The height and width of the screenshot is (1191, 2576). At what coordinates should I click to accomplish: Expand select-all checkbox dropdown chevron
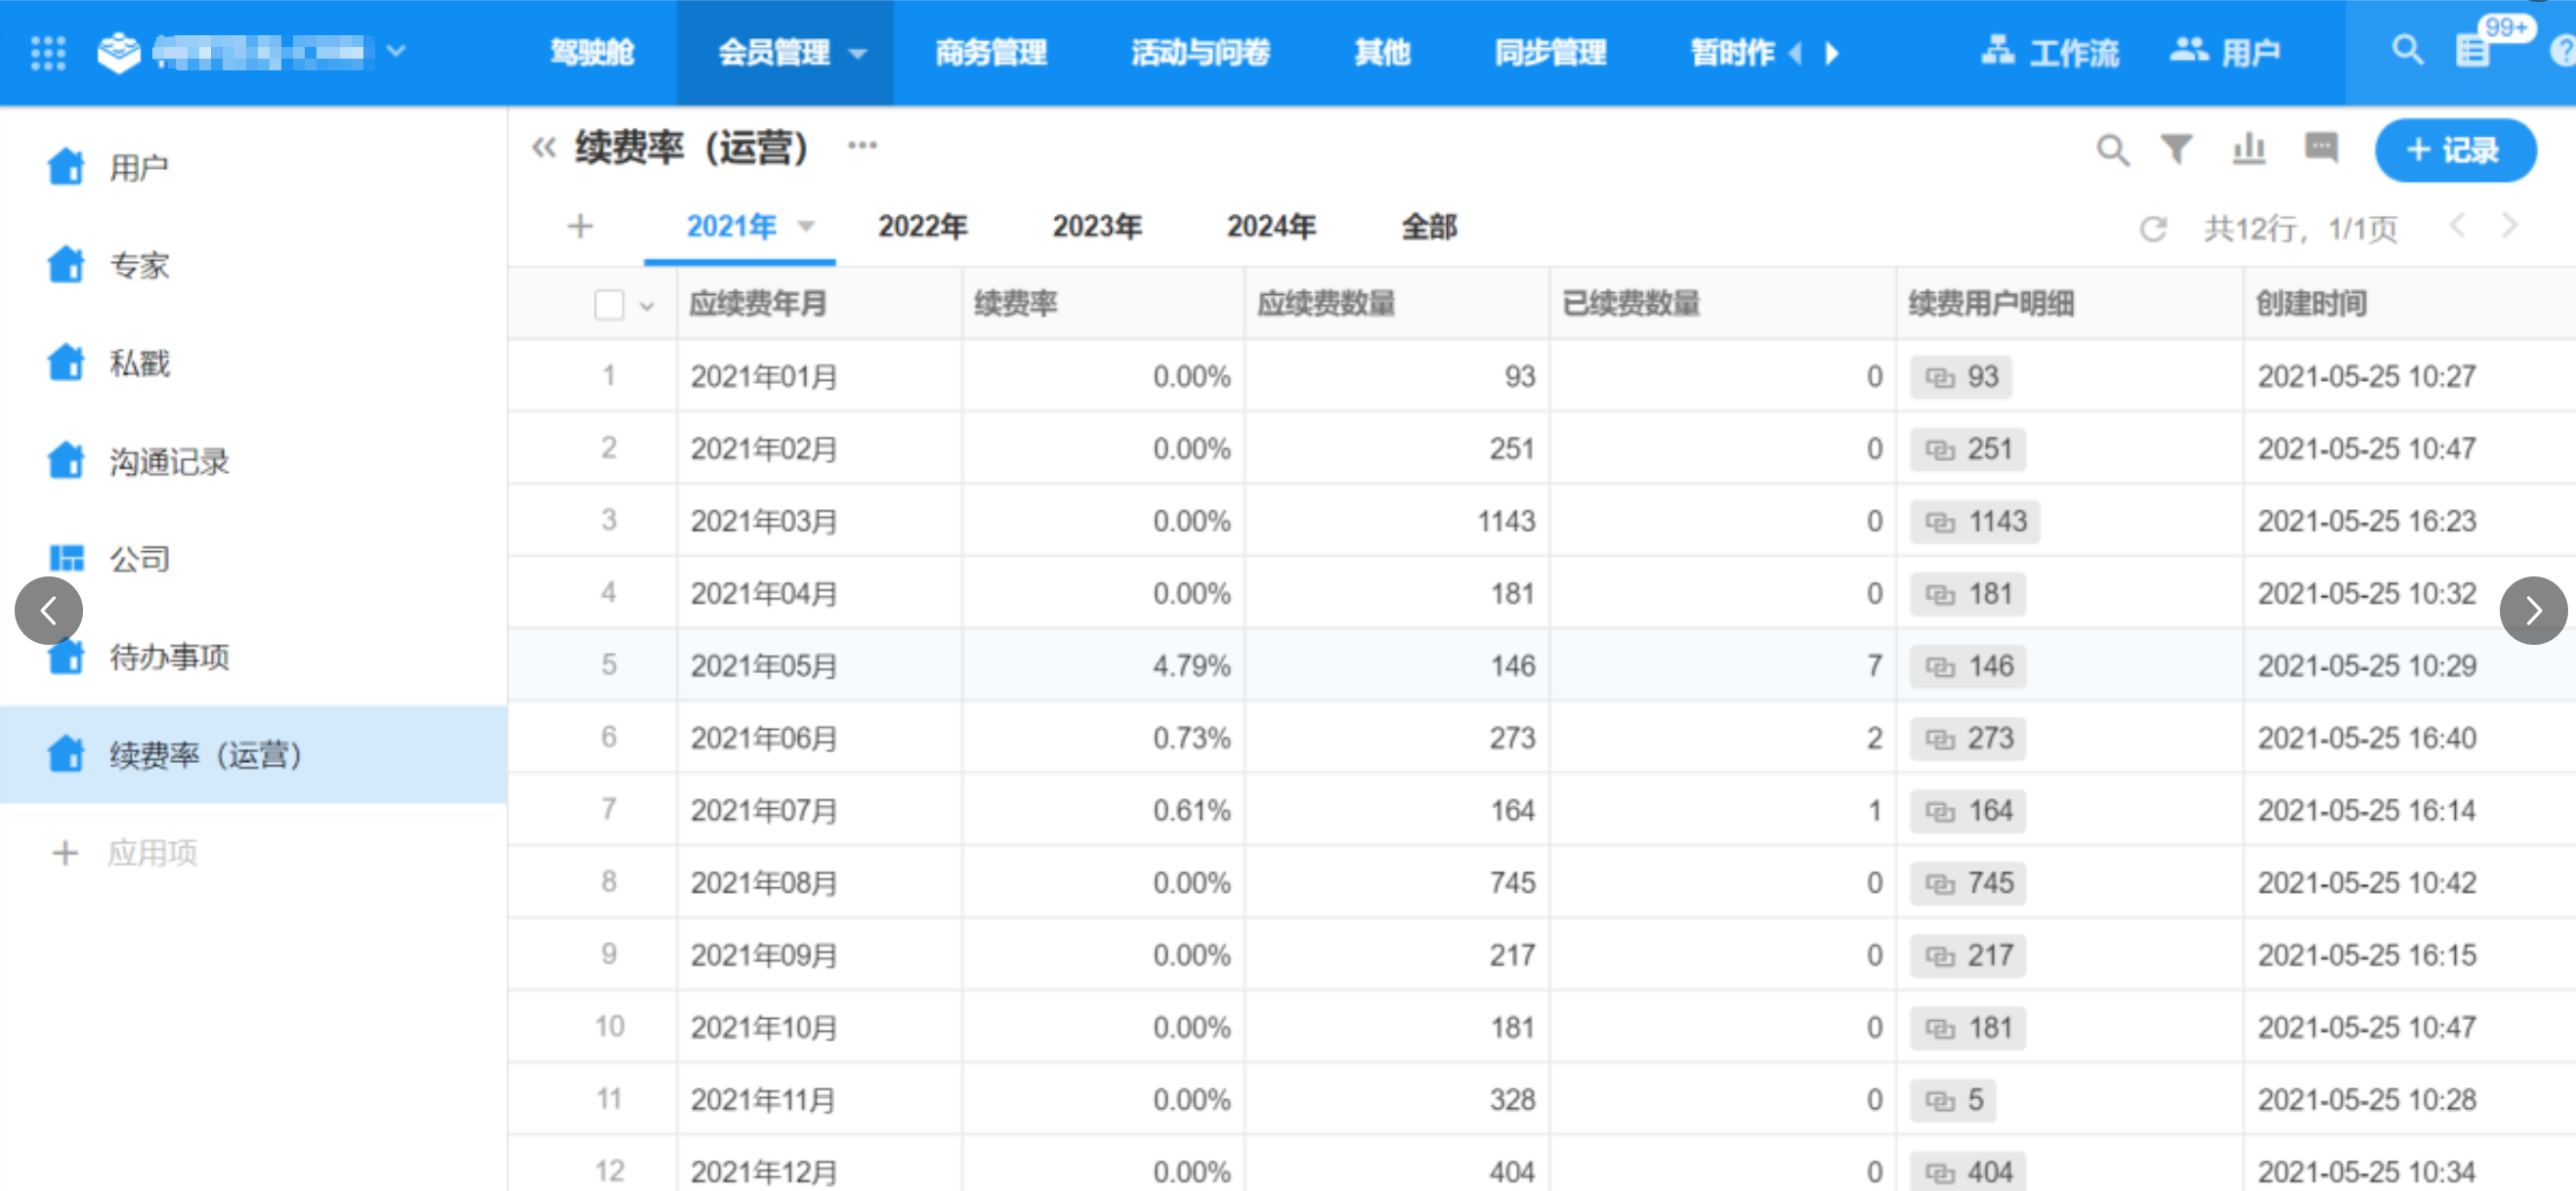(647, 306)
